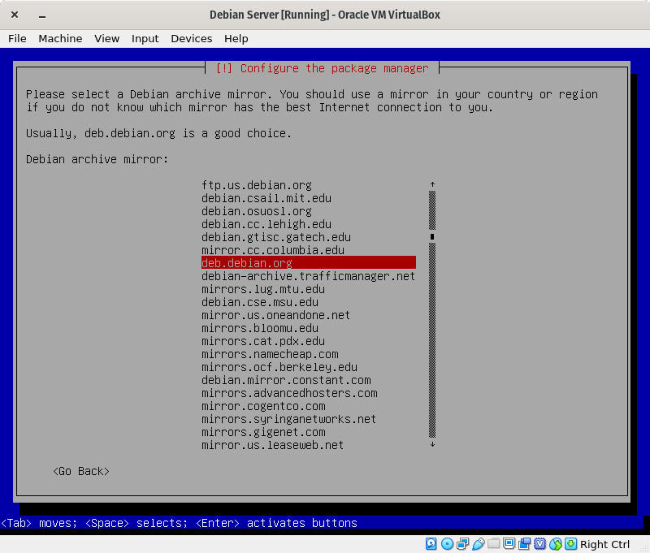Open the Machine menu
Image resolution: width=650 pixels, height=553 pixels.
[x=60, y=38]
